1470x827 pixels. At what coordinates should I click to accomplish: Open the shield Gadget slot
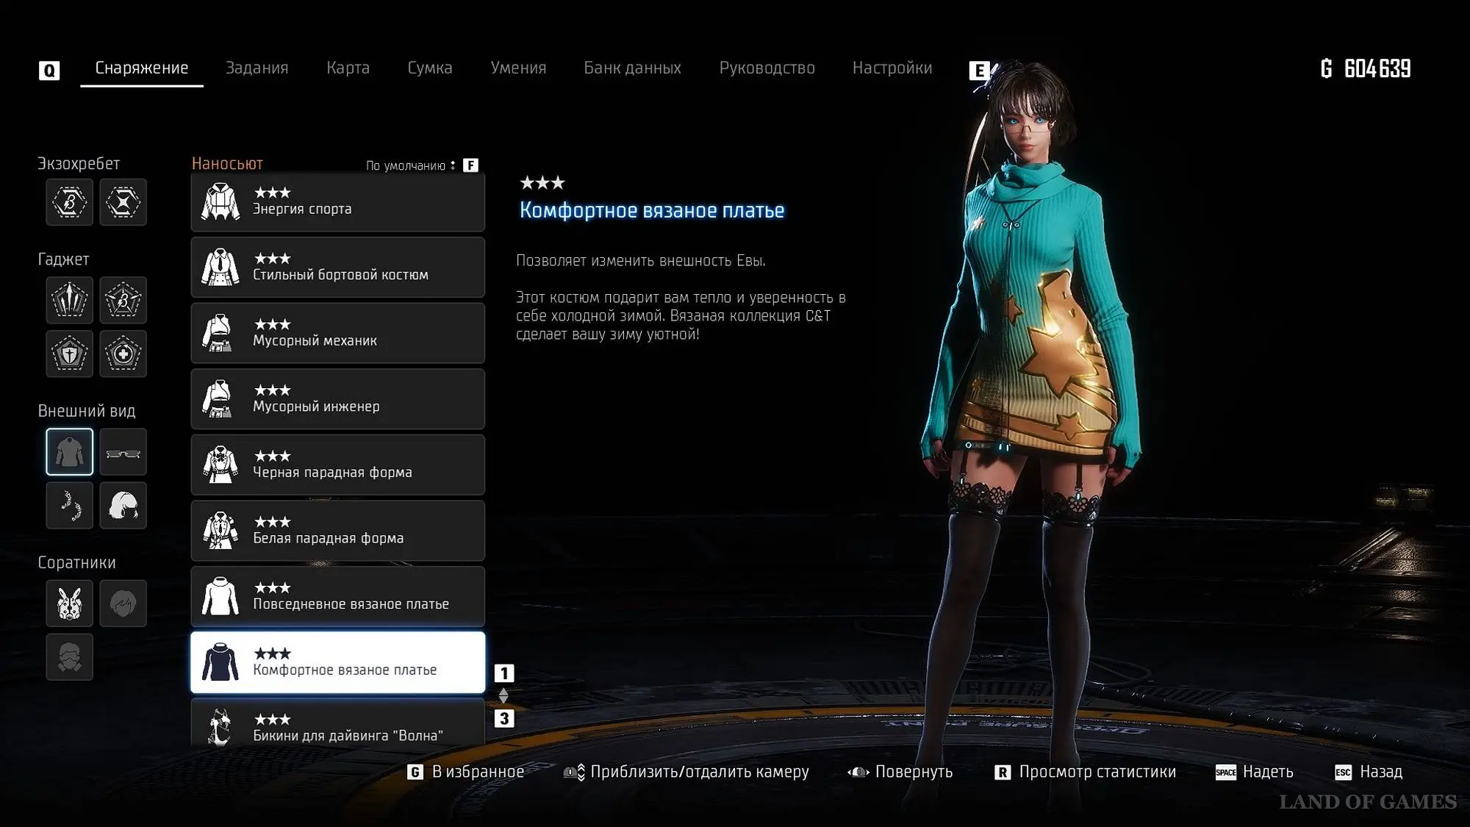[x=70, y=354]
